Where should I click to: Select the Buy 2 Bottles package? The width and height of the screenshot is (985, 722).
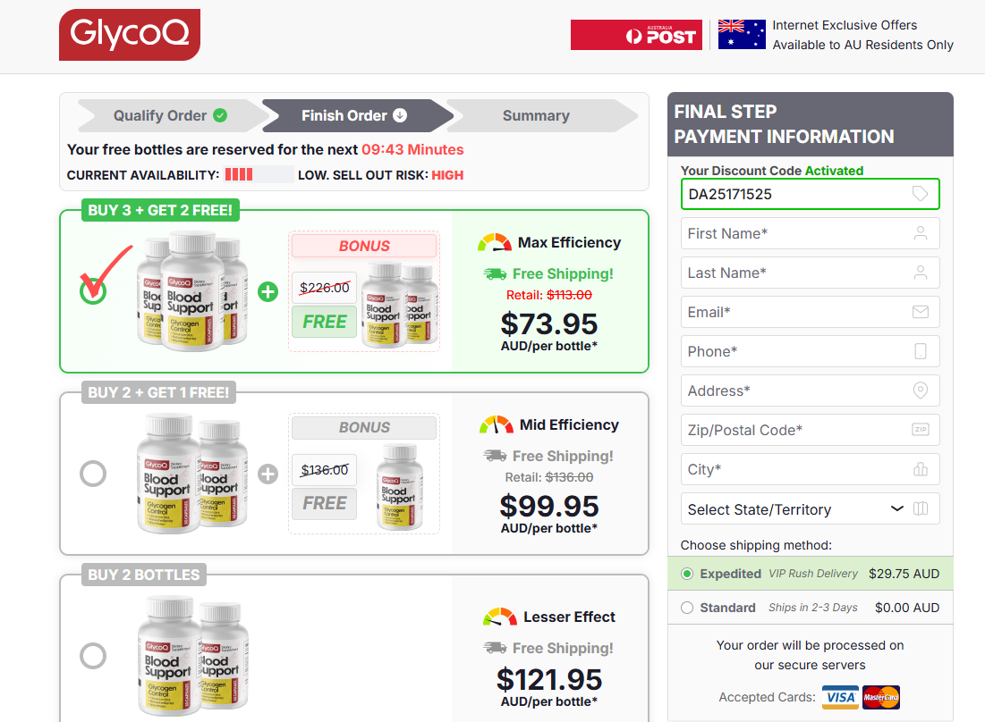click(93, 656)
